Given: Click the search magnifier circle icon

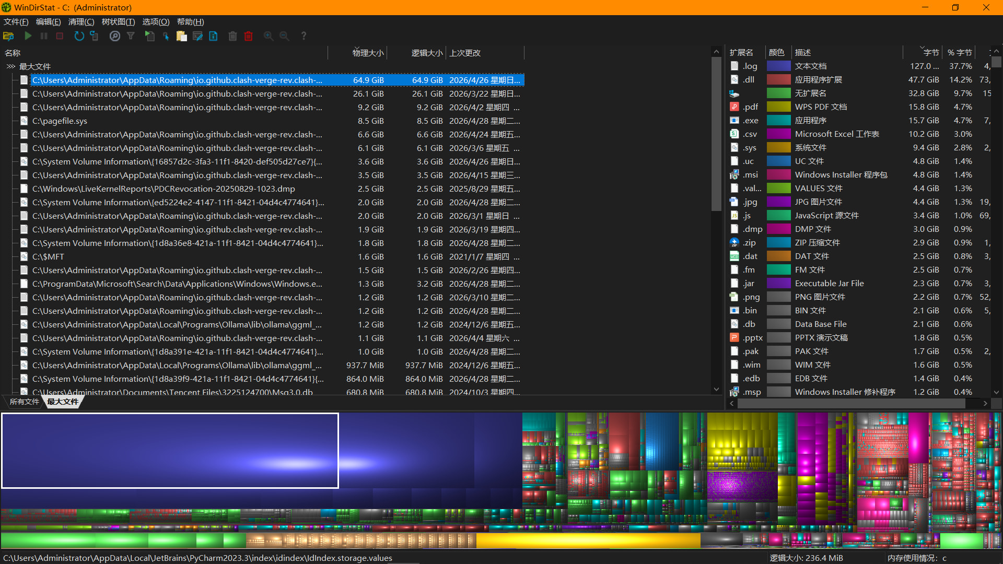Looking at the screenshot, I should click(115, 36).
